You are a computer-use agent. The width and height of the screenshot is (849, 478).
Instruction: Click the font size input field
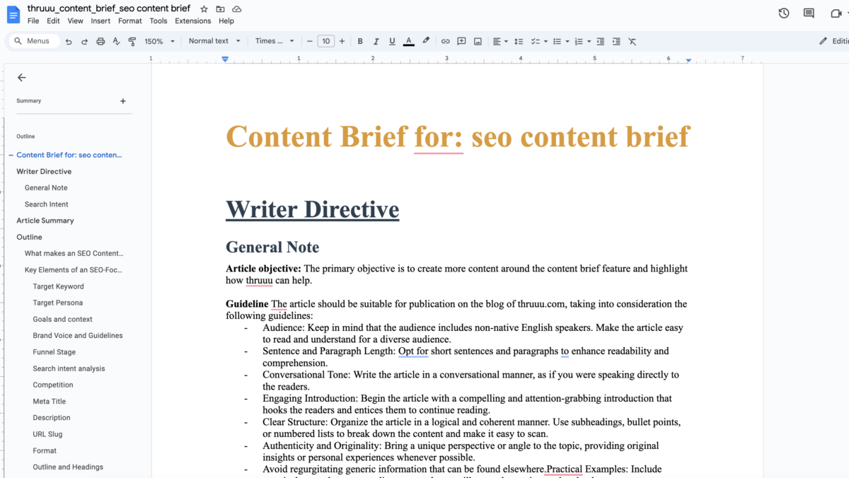[x=326, y=41]
